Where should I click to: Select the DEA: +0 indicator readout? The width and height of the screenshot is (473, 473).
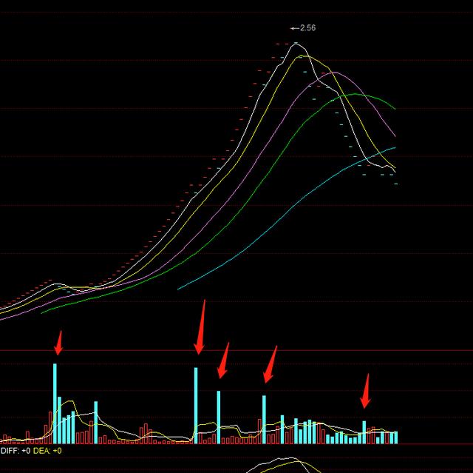47,451
